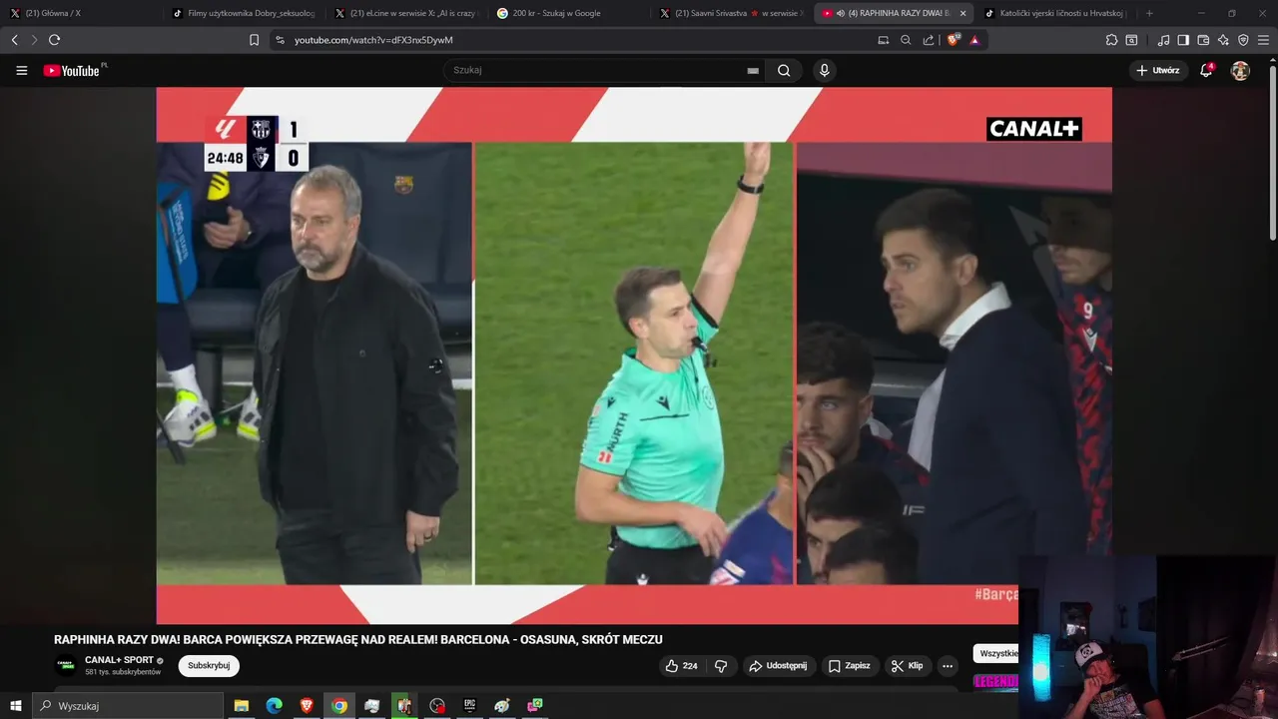This screenshot has height=719, width=1278.
Task: Reload the page with refresh icon
Action: pos(54,40)
